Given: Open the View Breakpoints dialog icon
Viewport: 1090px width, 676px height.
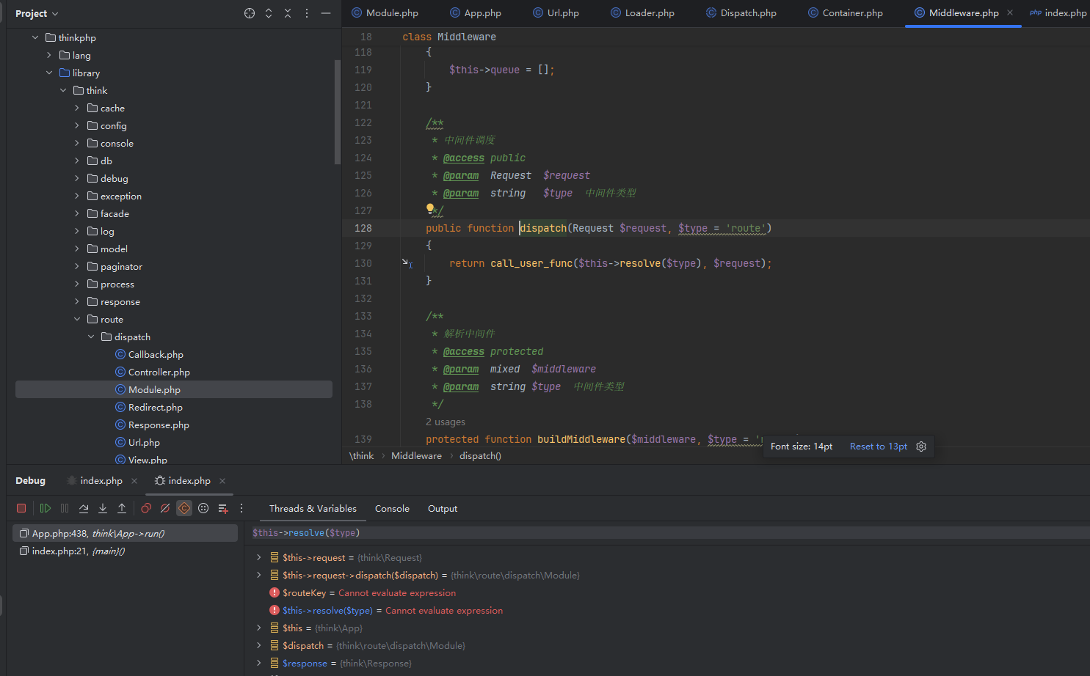Looking at the screenshot, I should pos(146,508).
